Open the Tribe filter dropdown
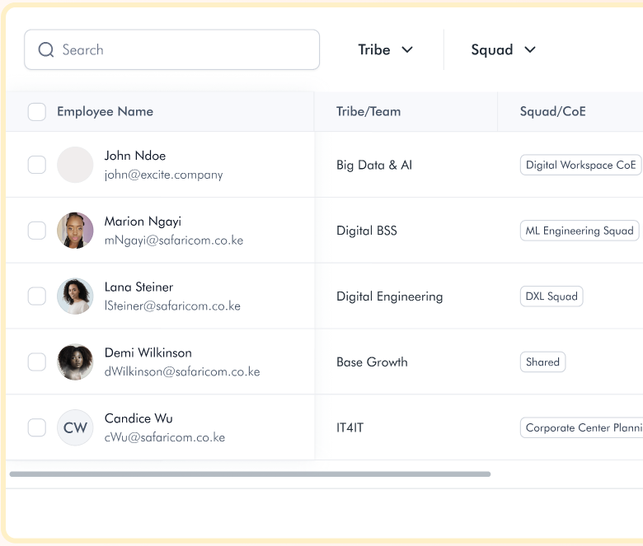The width and height of the screenshot is (643, 546). [x=385, y=50]
